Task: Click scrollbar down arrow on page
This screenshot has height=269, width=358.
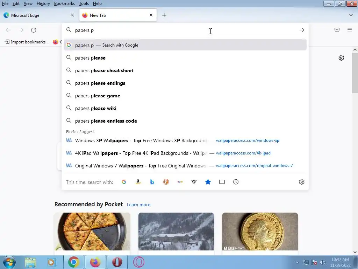Action: (x=355, y=252)
